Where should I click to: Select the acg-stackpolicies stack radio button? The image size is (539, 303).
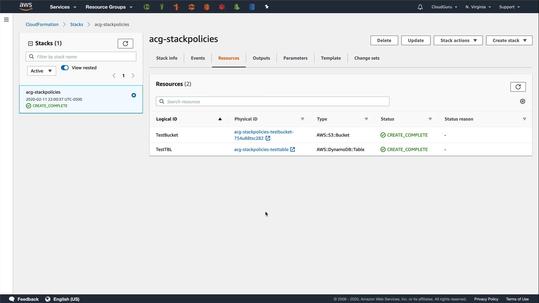[x=134, y=95]
